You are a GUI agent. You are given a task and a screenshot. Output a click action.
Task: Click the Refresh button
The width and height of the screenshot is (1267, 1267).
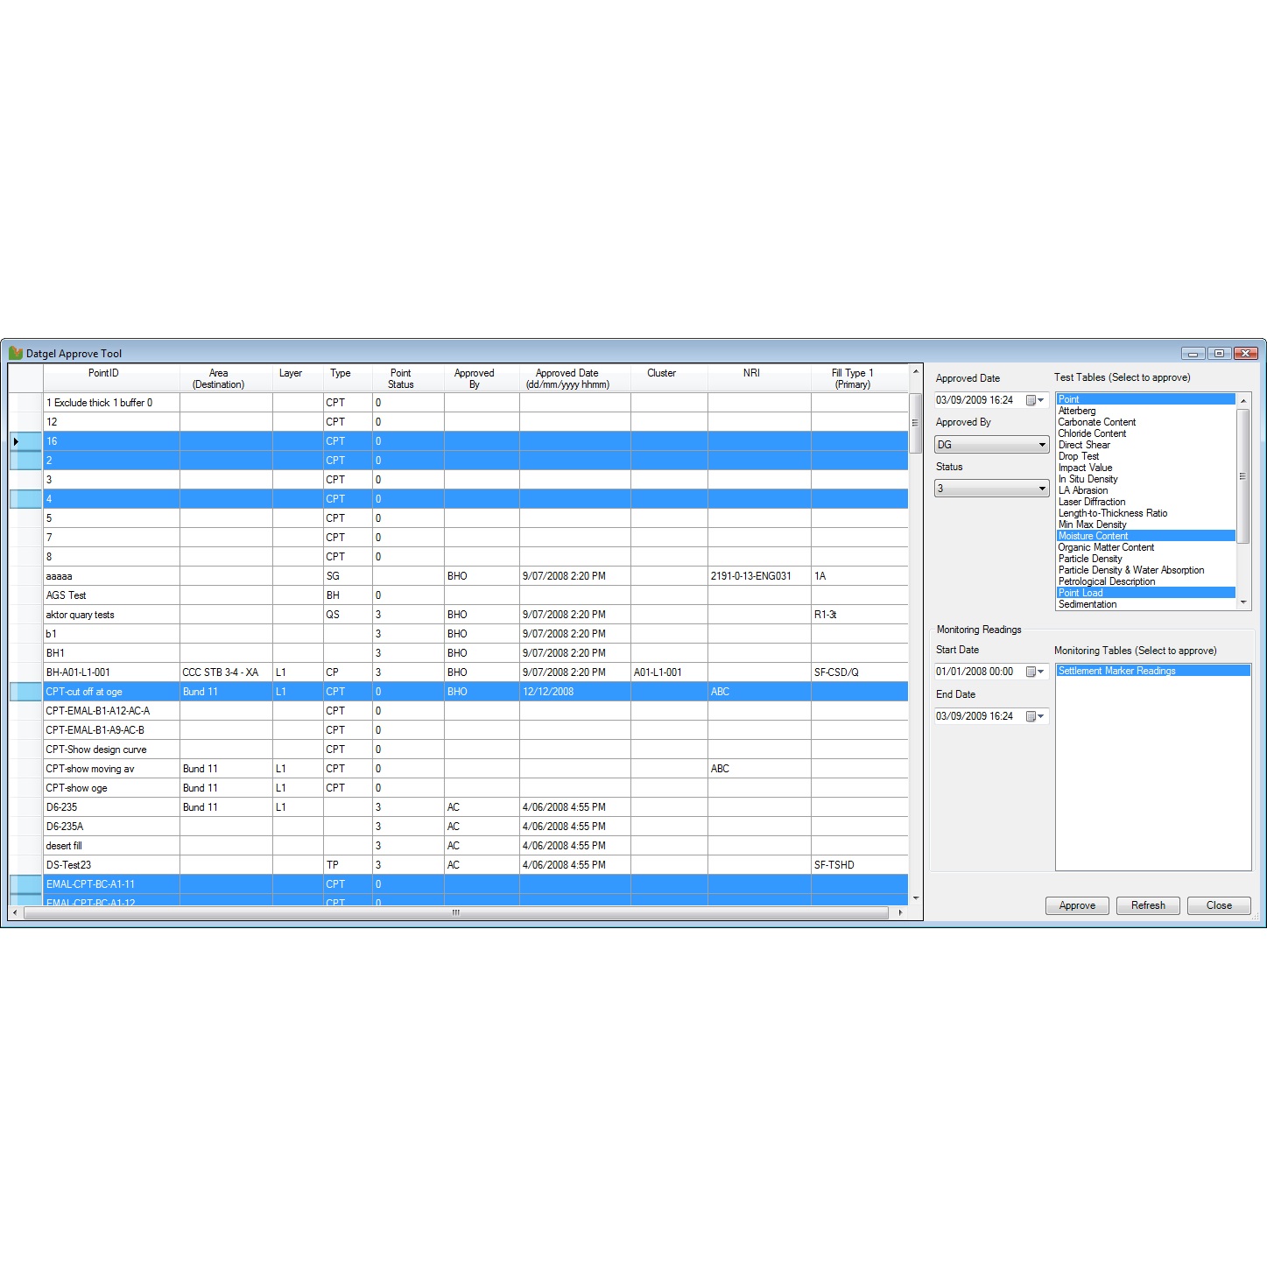(x=1148, y=905)
